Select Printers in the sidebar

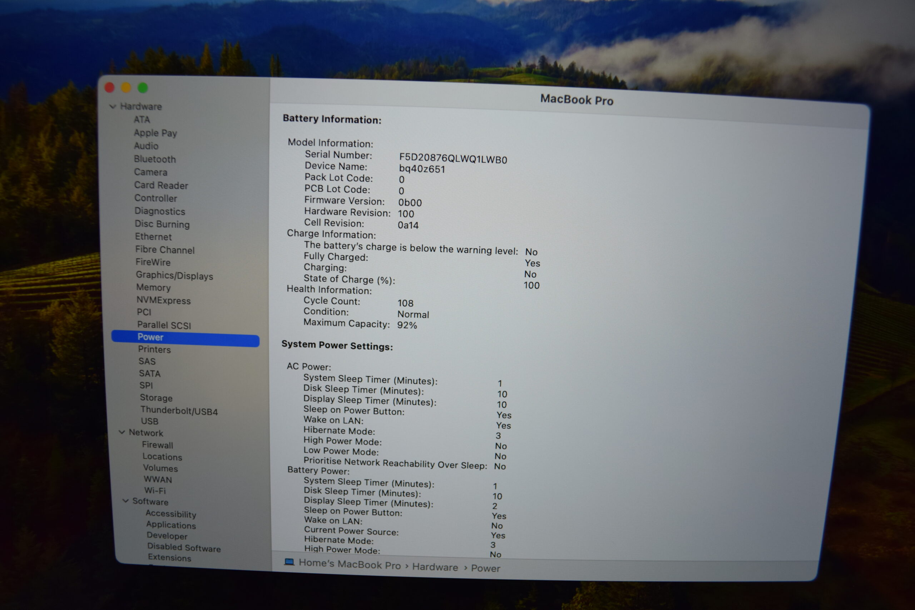point(154,349)
